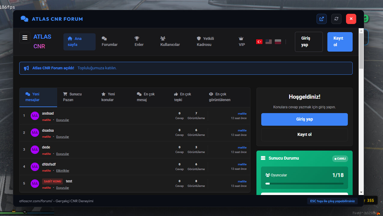
Task: Click the open-in-external-window icon
Action: (322, 19)
